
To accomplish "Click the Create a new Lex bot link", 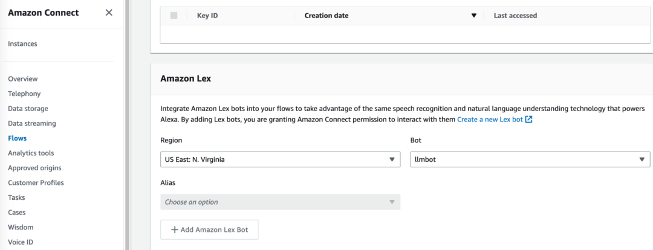I will point(490,120).
